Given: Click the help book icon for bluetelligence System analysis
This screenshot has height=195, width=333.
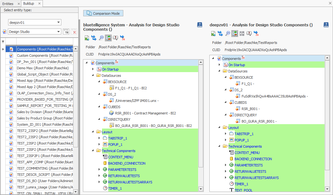Looking at the screenshot, I should (199, 25).
